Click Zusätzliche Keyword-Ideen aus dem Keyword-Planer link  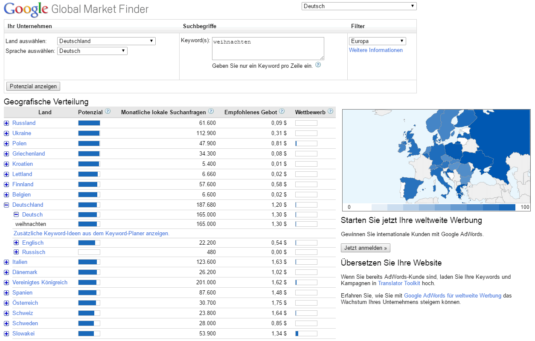tap(91, 234)
